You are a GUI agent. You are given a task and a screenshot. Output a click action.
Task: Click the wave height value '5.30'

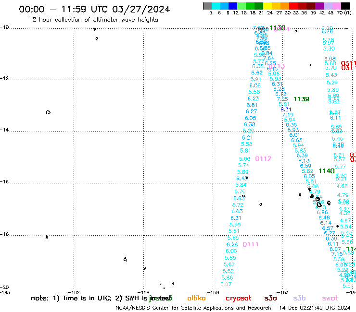pos(329,48)
